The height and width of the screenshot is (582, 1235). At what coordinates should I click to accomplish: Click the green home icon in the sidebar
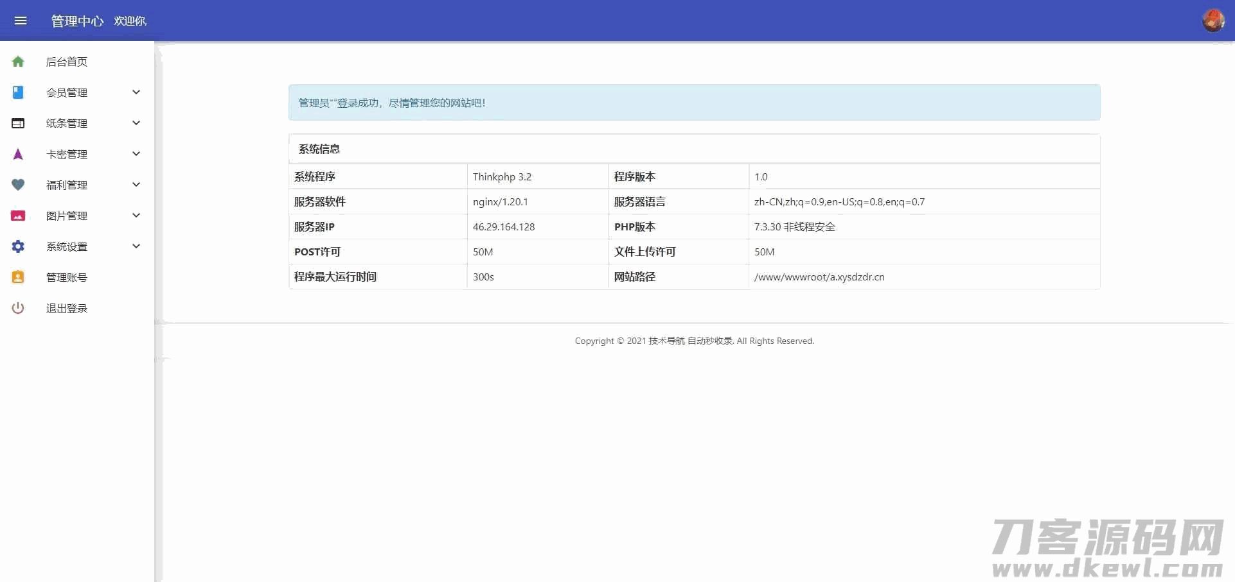18,62
